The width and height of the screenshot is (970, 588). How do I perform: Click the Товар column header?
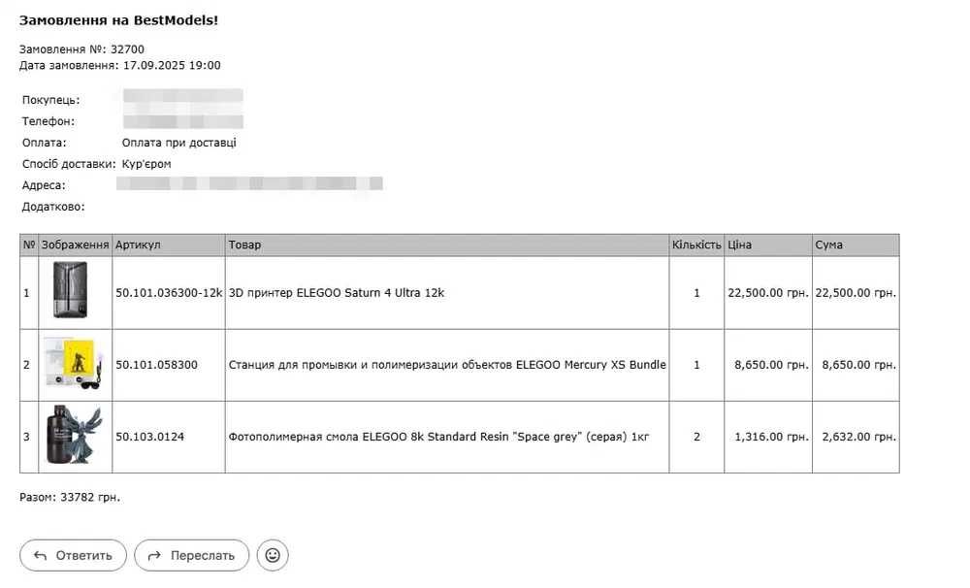coord(244,245)
